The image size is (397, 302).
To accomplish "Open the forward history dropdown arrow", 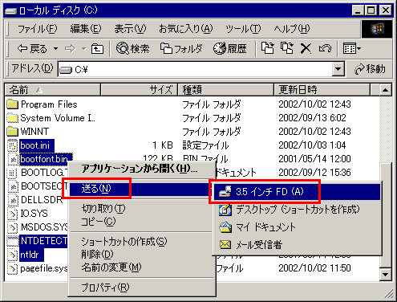I will point(84,49).
